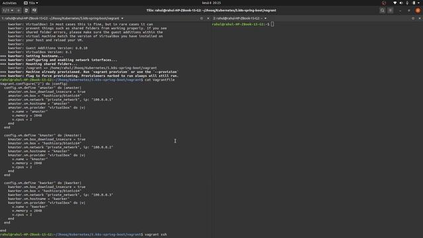This screenshot has height=238, width=423.
Task: Click 'Vagrant.configure("2") do |config|' line
Action: click(x=34, y=84)
